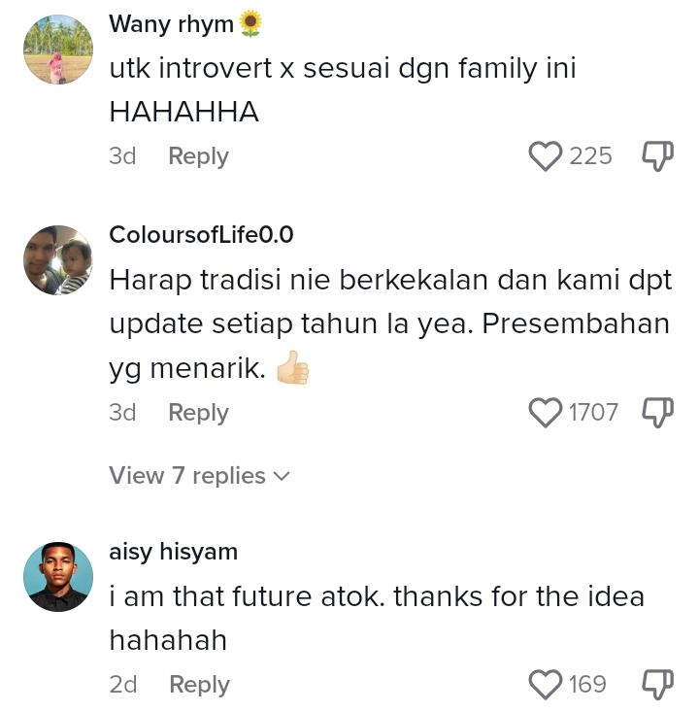Dislike aisy hisyam's comment thumbs-down icon
Screen dimensions: 699x712
click(657, 685)
